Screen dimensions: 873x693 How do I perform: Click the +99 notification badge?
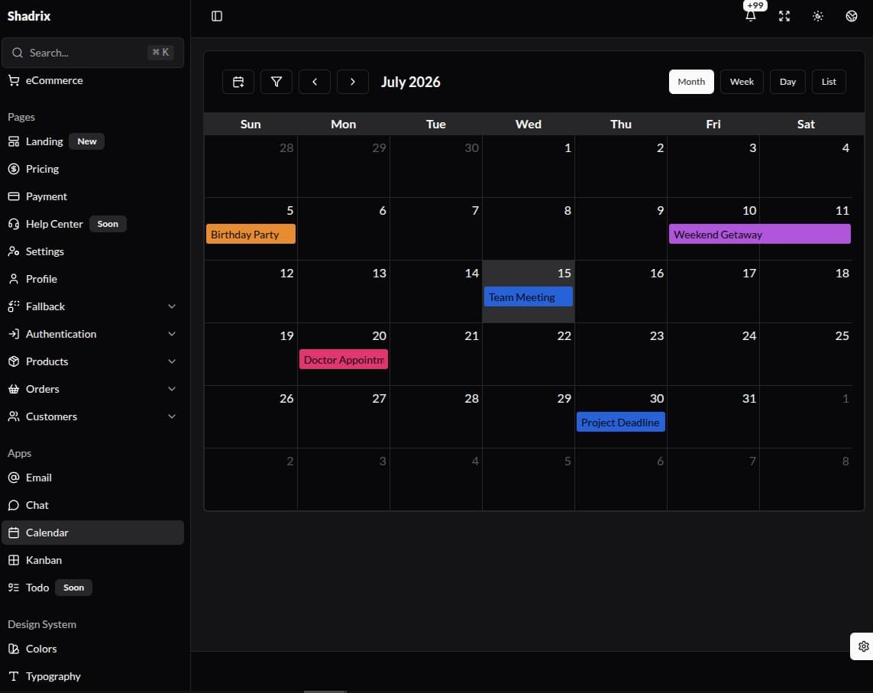point(755,5)
